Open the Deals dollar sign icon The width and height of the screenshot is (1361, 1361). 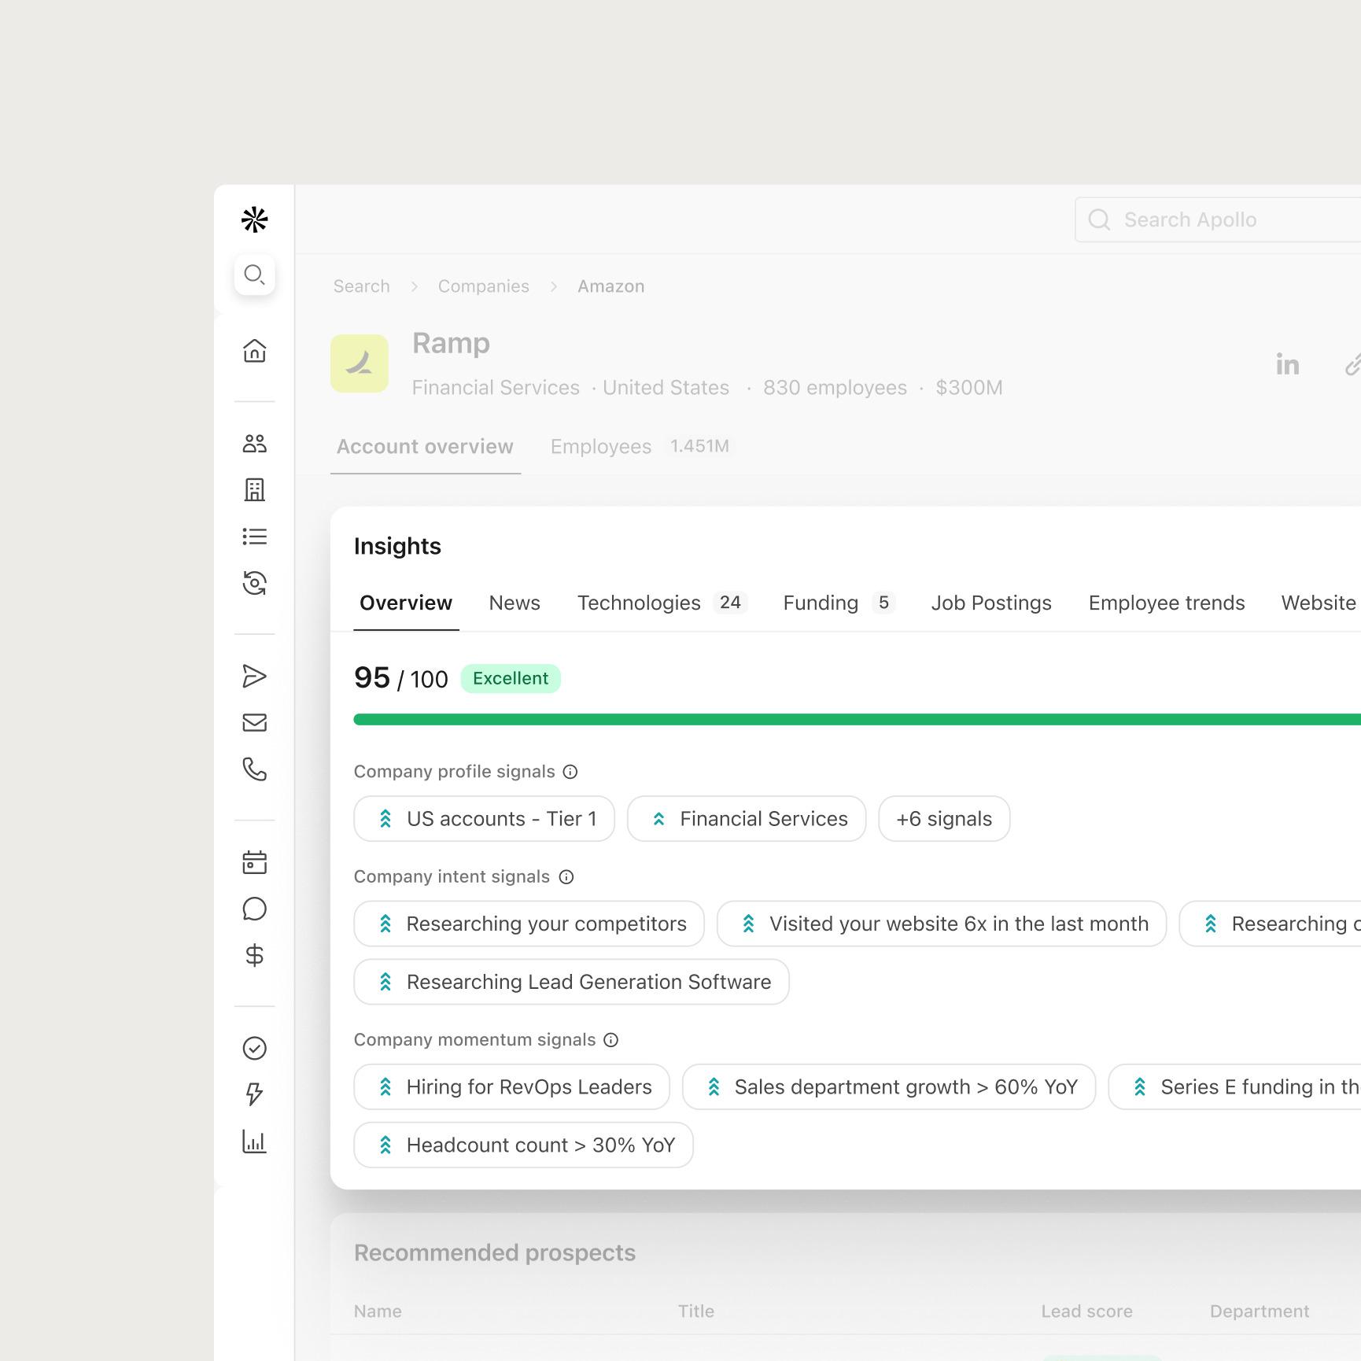point(254,955)
